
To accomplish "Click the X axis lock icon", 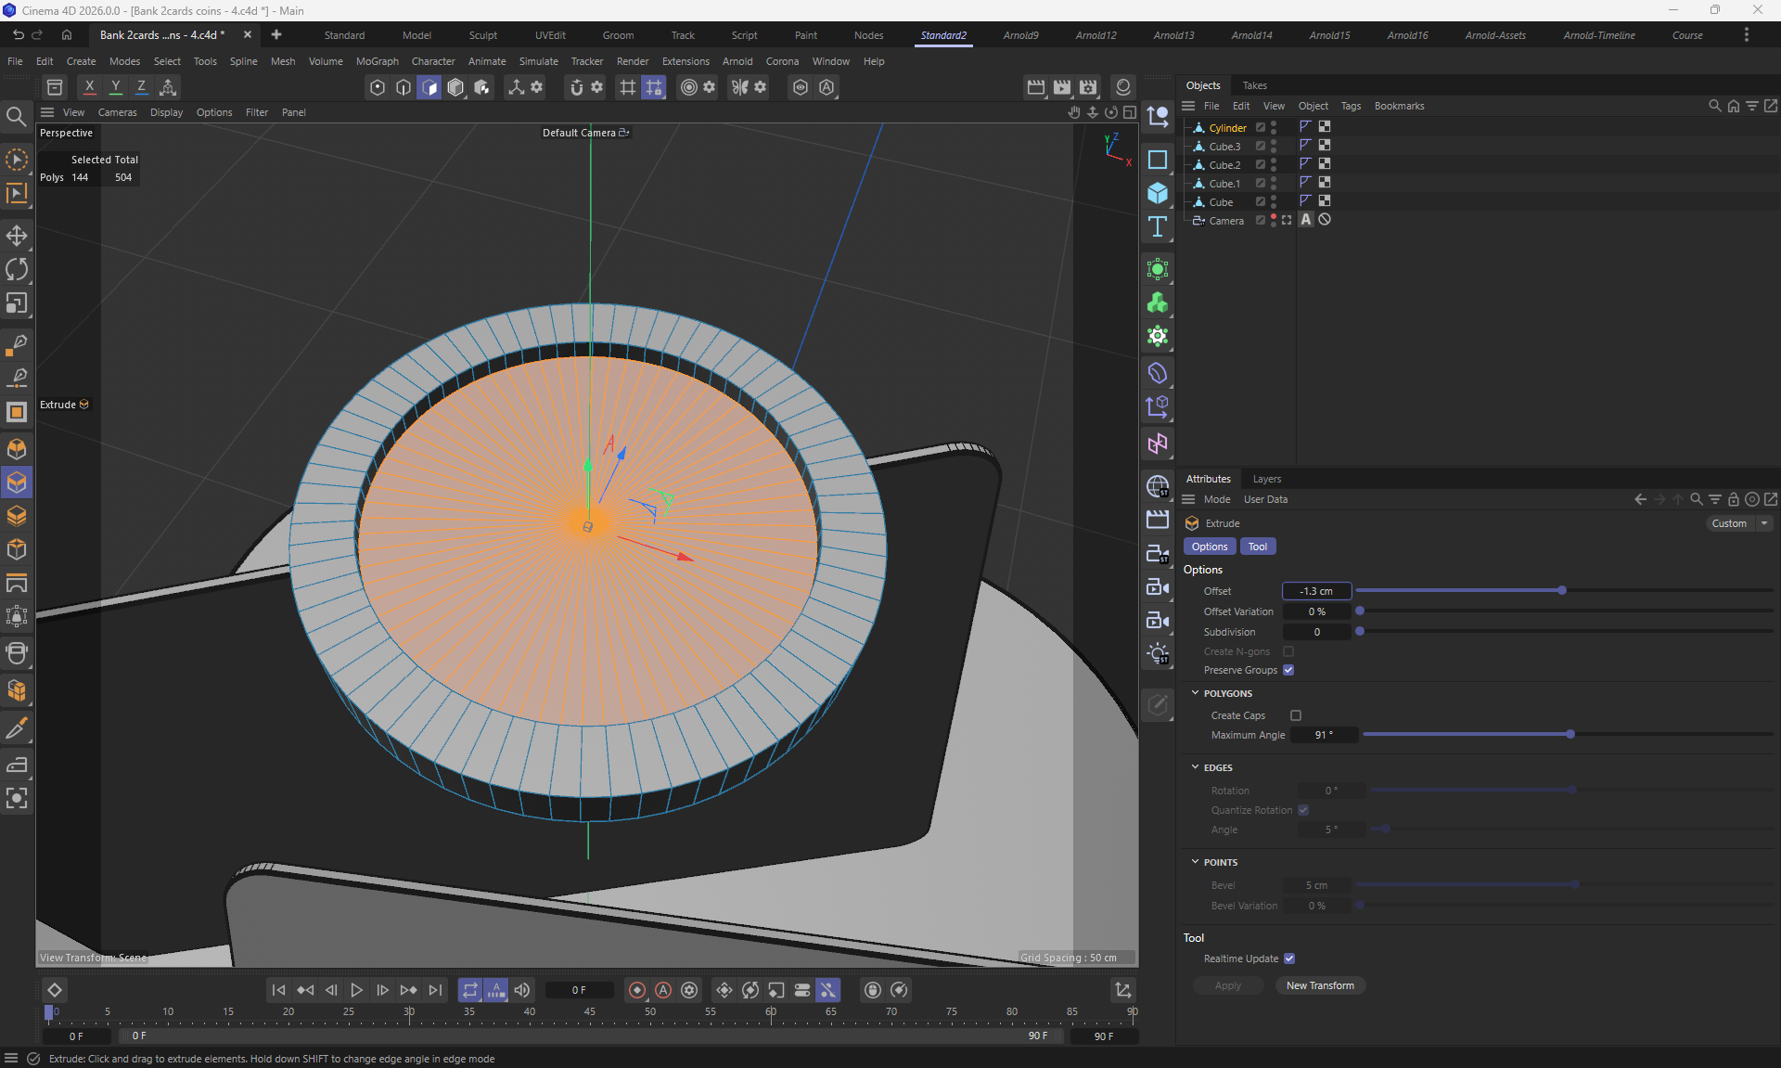I will point(89,87).
